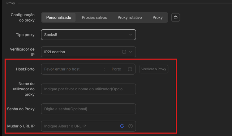
Task: Switch to Proxies salvos tab
Action: (x=94, y=17)
